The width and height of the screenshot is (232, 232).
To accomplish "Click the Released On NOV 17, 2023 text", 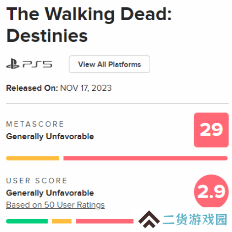I will 59,88.
